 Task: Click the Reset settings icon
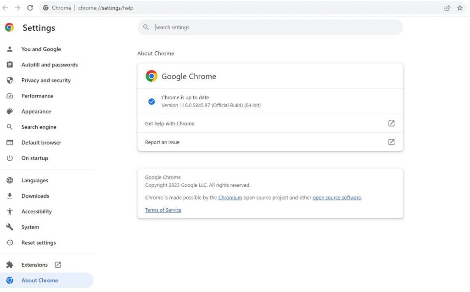pos(10,243)
